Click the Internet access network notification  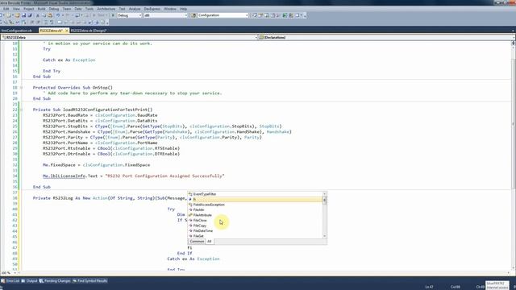coord(497,286)
